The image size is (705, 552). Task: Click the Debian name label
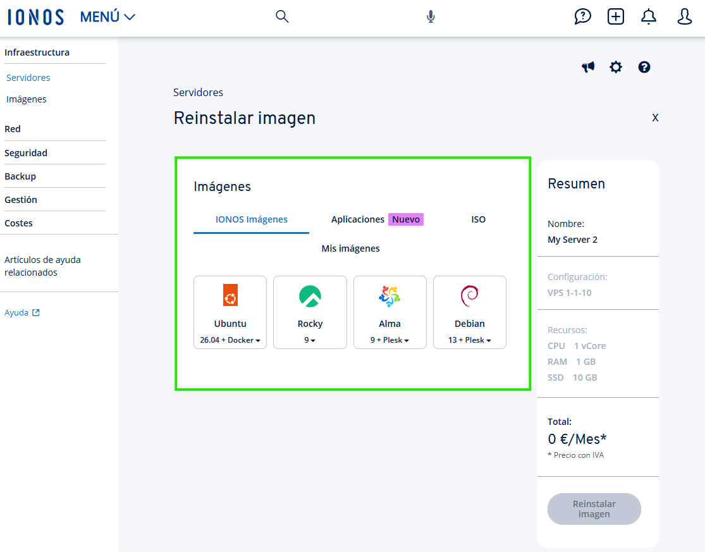[469, 324]
